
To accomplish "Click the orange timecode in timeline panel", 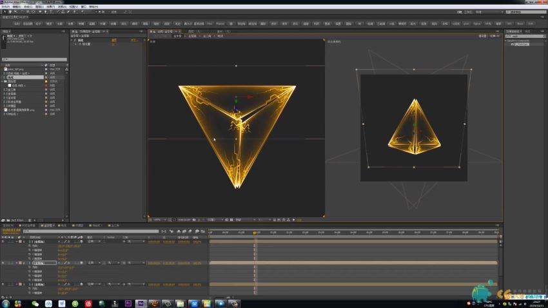I will click(x=12, y=230).
